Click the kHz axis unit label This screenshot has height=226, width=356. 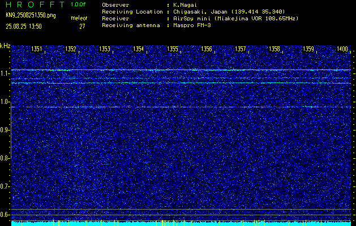[x=5, y=46]
